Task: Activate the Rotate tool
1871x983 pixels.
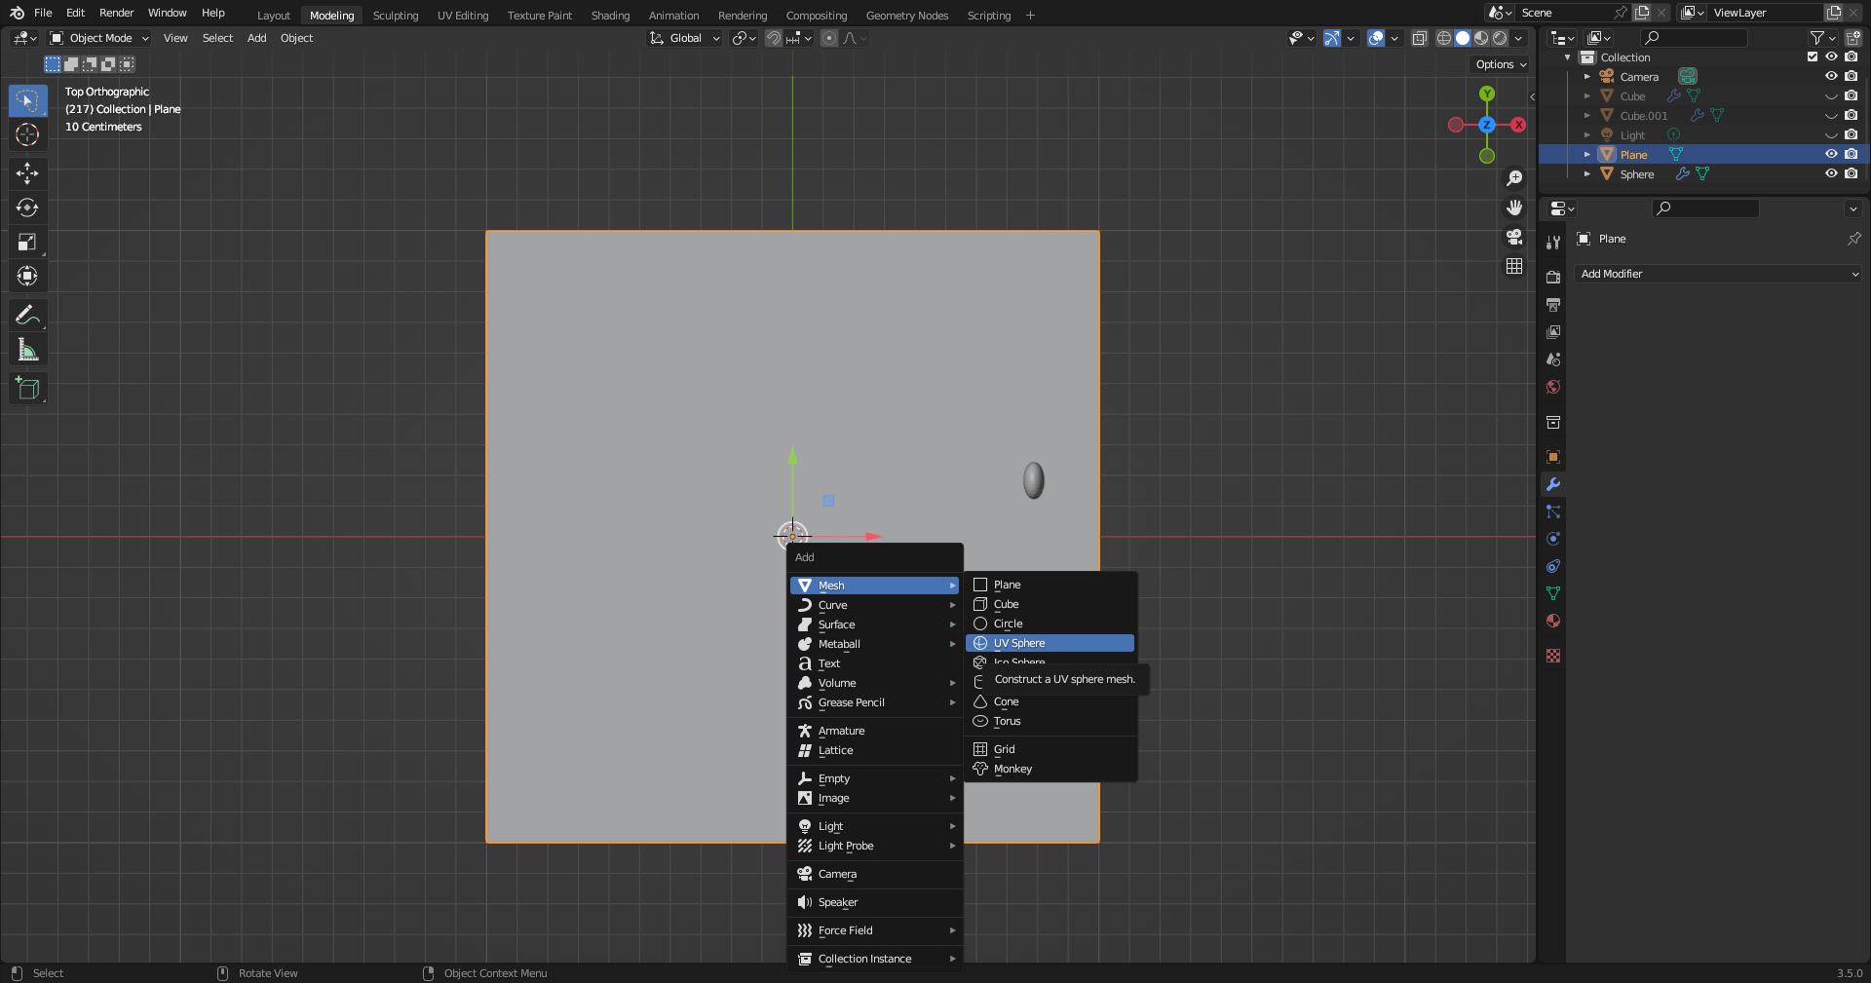Action: [x=27, y=208]
